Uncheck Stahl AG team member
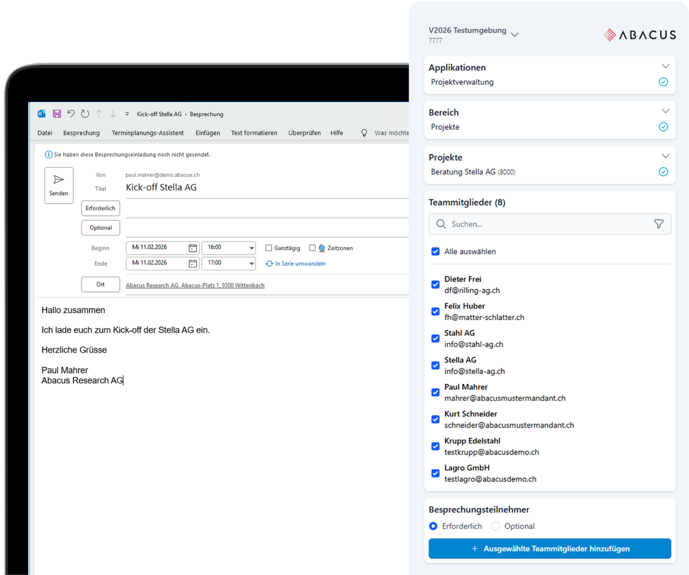The image size is (689, 575). coord(436,338)
